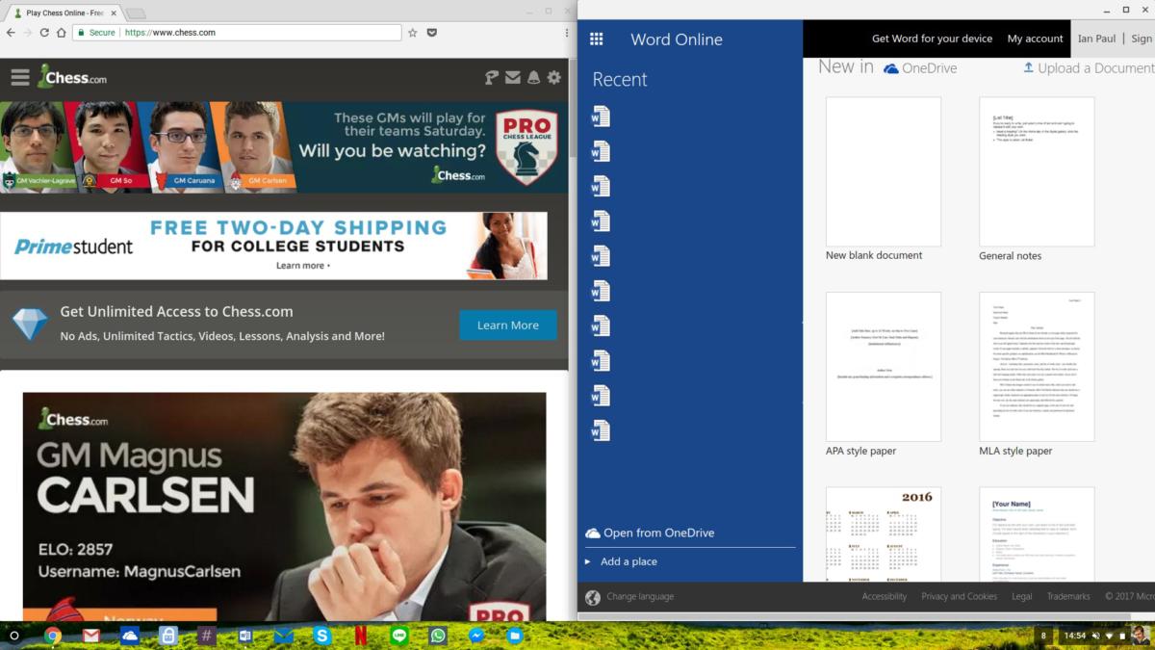Create a New blank document
Image resolution: width=1155 pixels, height=650 pixels.
pos(884,171)
